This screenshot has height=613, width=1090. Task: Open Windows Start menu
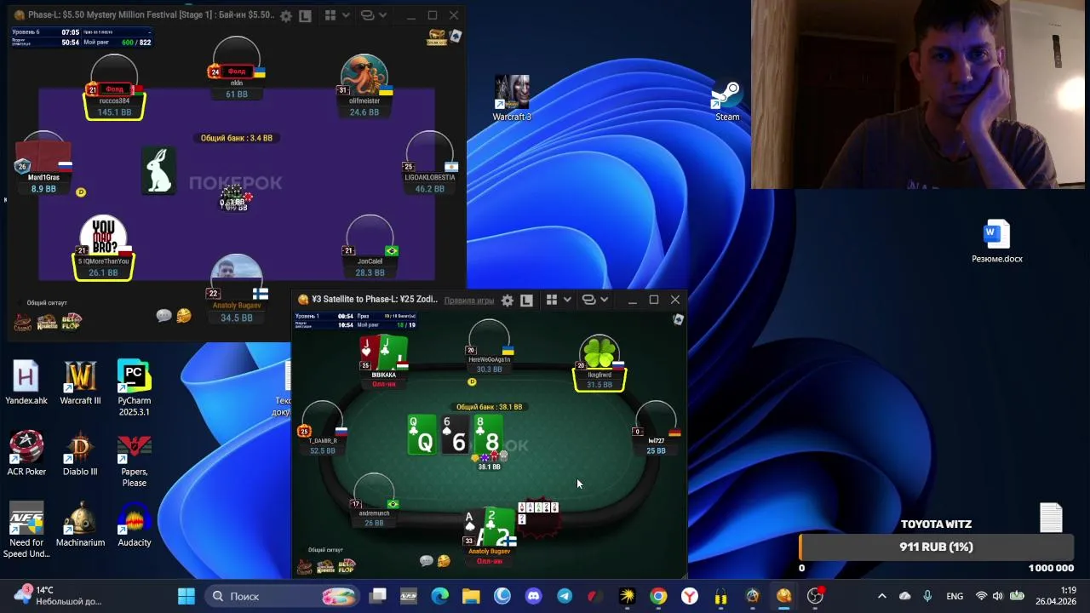click(186, 596)
